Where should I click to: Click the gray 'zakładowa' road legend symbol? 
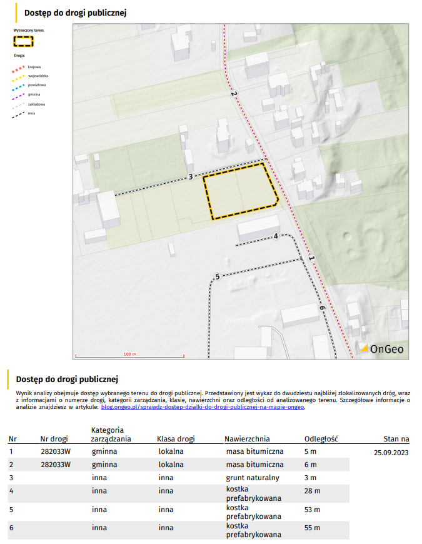click(20, 104)
